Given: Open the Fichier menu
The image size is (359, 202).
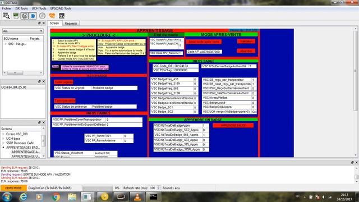Looking at the screenshot, I should click(x=7, y=8).
